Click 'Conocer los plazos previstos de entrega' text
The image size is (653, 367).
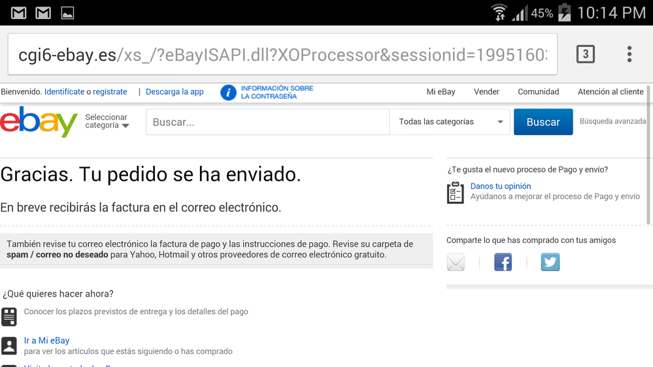(x=136, y=311)
